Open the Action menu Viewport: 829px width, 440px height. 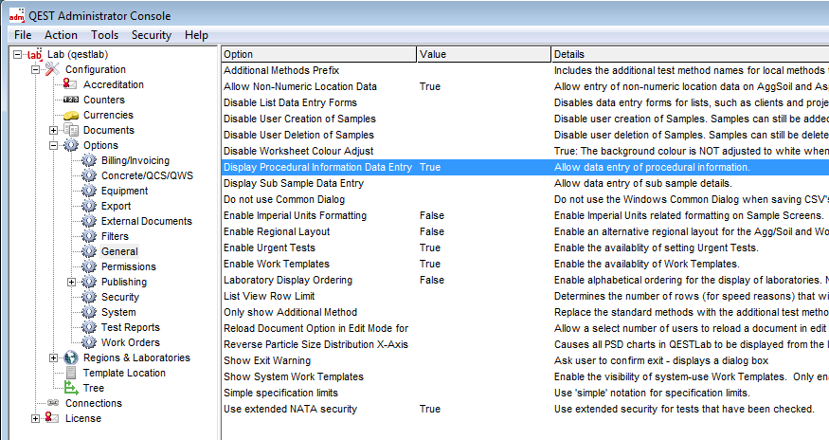point(61,35)
